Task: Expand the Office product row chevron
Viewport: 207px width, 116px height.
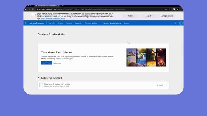Action: click(x=167, y=85)
